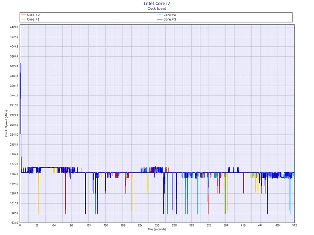314x235 pixels.
Task: Click the 638.0 y-axis value
Action: coord(15,223)
